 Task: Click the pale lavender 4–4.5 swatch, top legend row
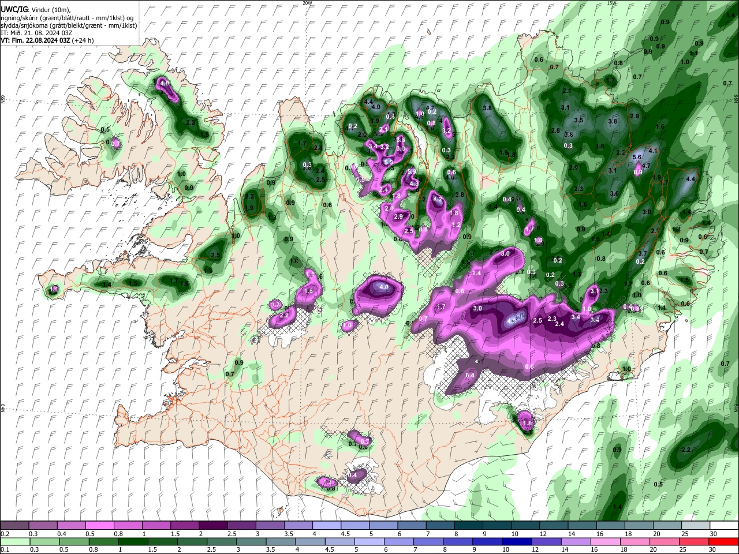click(327, 526)
